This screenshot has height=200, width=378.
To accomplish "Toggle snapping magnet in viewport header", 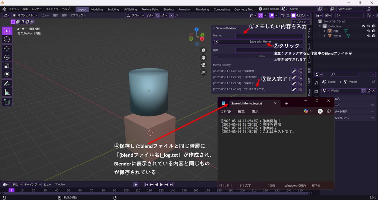I will pyautogui.click(x=157, y=15).
